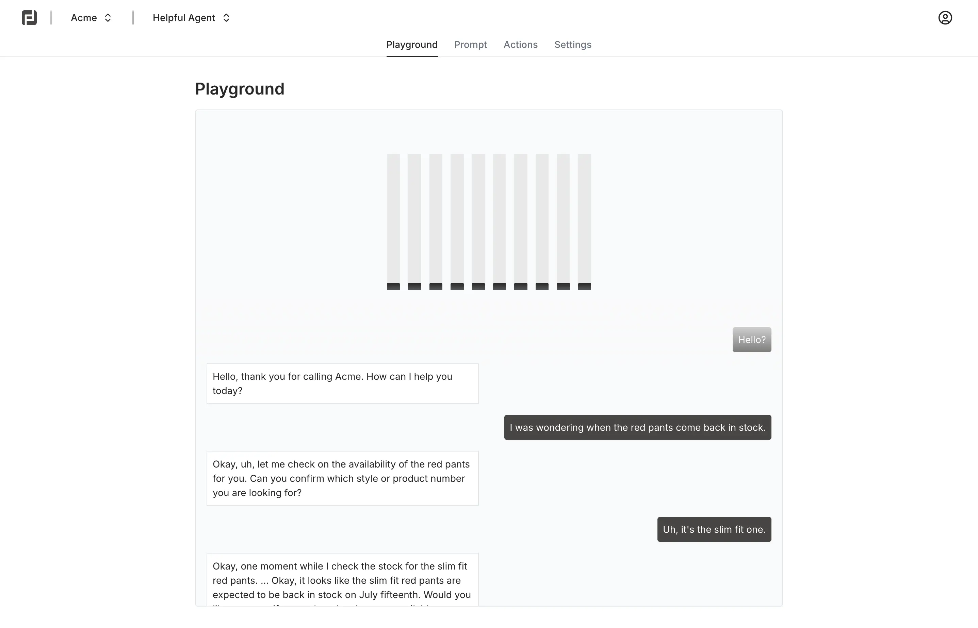Open the Settings tab
Viewport: 978px width, 628px height.
pos(572,45)
